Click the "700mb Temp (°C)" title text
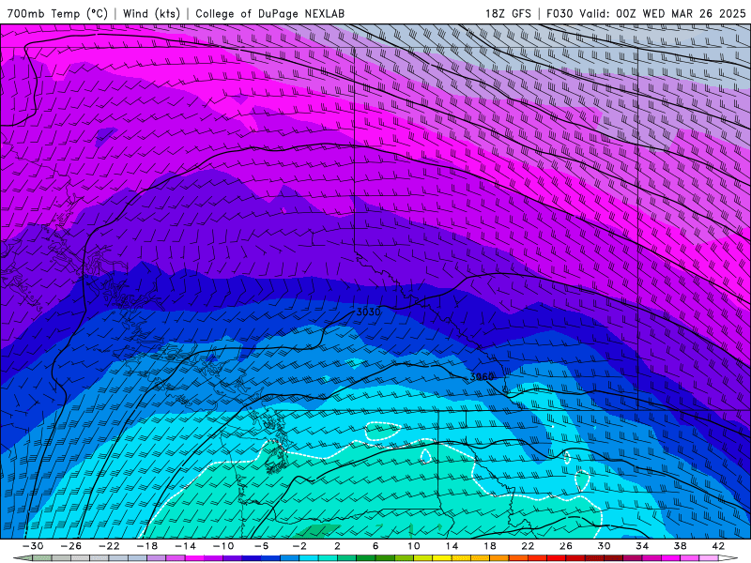The width and height of the screenshot is (751, 563). tap(57, 13)
